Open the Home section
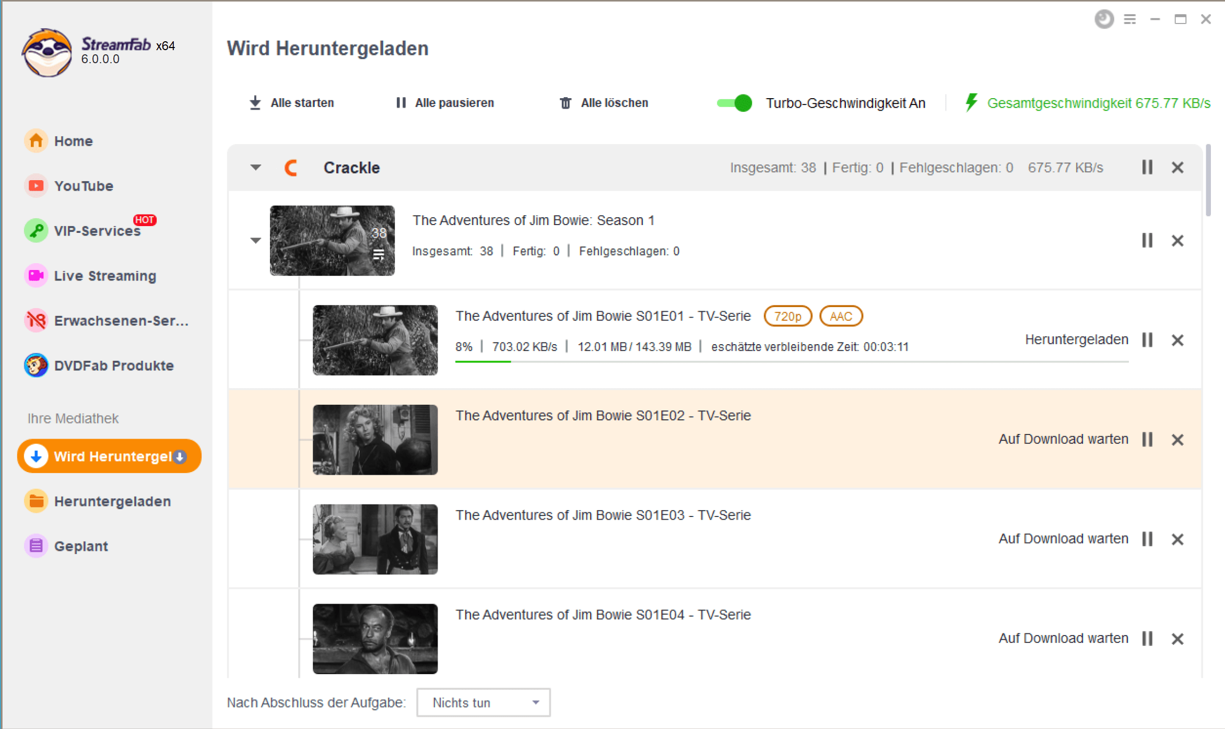 (x=73, y=141)
